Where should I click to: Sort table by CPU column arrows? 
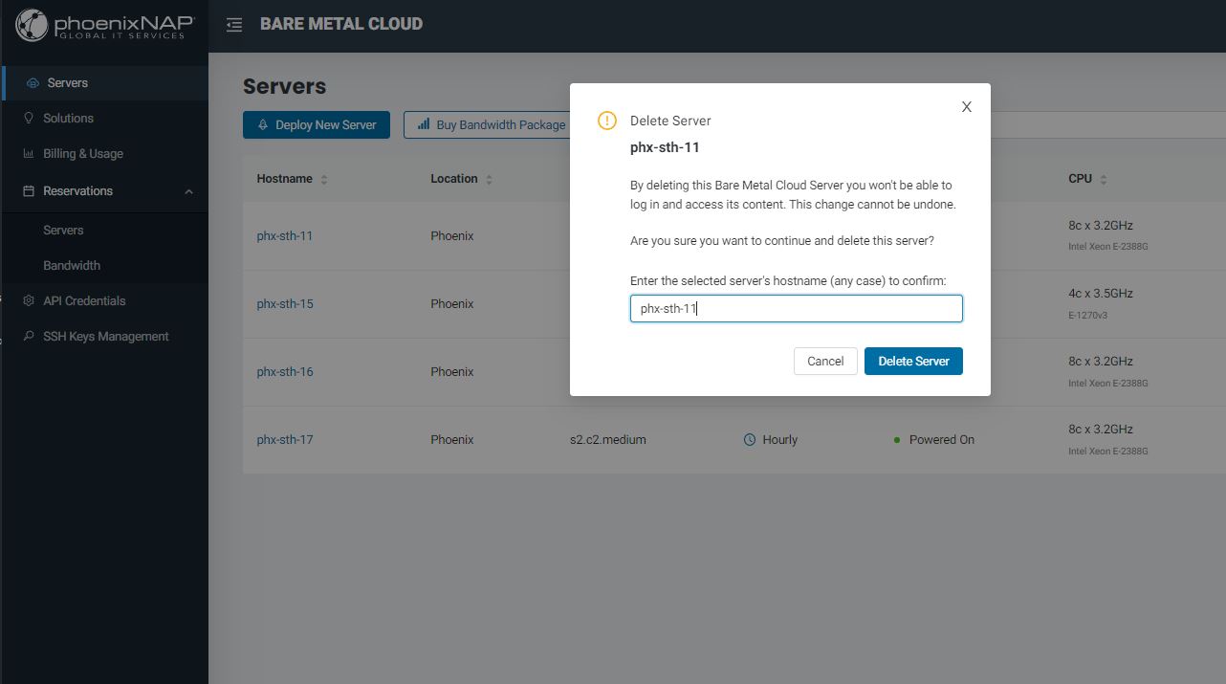[x=1103, y=180]
